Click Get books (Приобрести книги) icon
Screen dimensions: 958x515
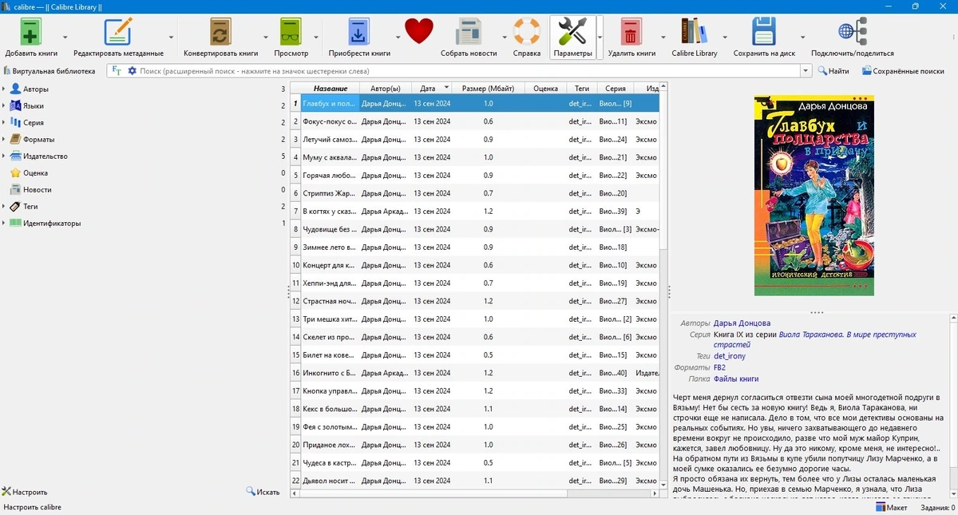point(359,32)
